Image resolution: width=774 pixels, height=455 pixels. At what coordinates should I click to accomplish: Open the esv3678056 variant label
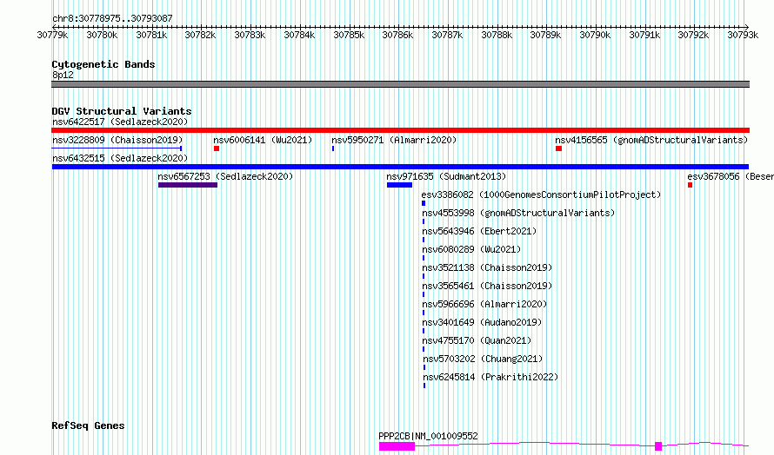click(730, 176)
